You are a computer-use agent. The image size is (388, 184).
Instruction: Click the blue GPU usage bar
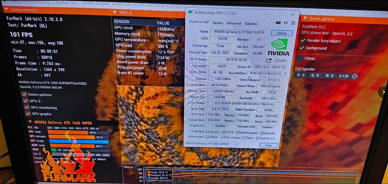coord(79,142)
